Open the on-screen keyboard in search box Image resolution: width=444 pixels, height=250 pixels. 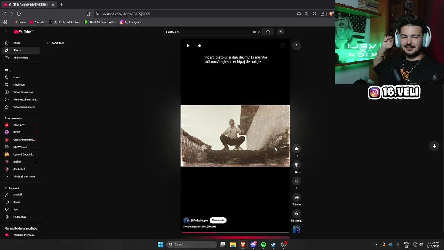(x=254, y=32)
